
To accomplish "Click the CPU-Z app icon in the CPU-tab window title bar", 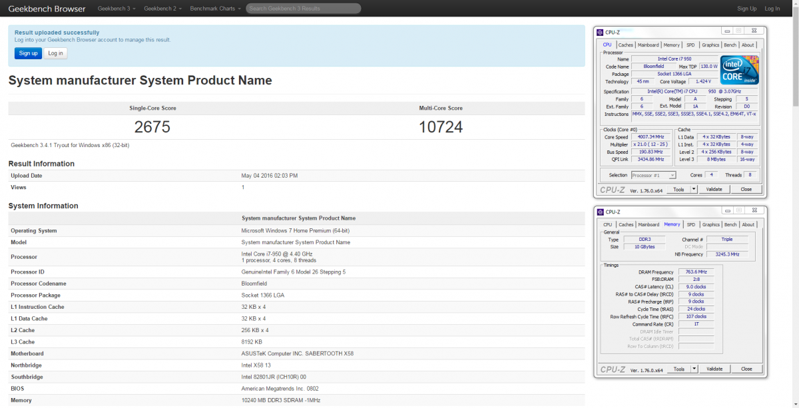I will 600,32.
